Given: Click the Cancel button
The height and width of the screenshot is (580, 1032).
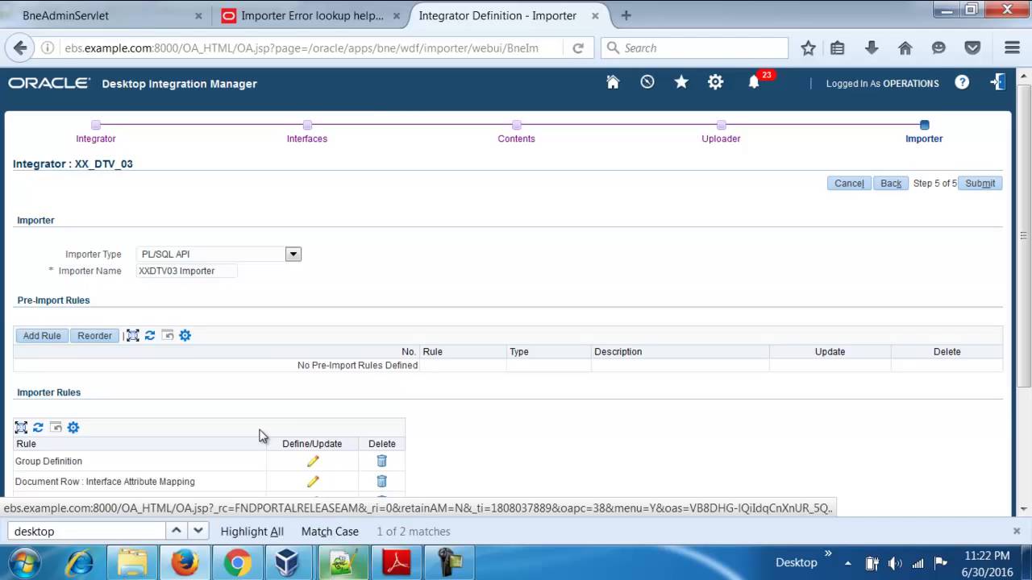Looking at the screenshot, I should [849, 183].
